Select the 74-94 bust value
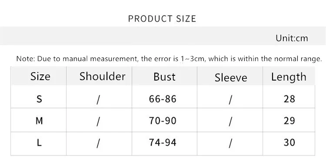Viewport: 326px width, 165px height. click(x=163, y=142)
